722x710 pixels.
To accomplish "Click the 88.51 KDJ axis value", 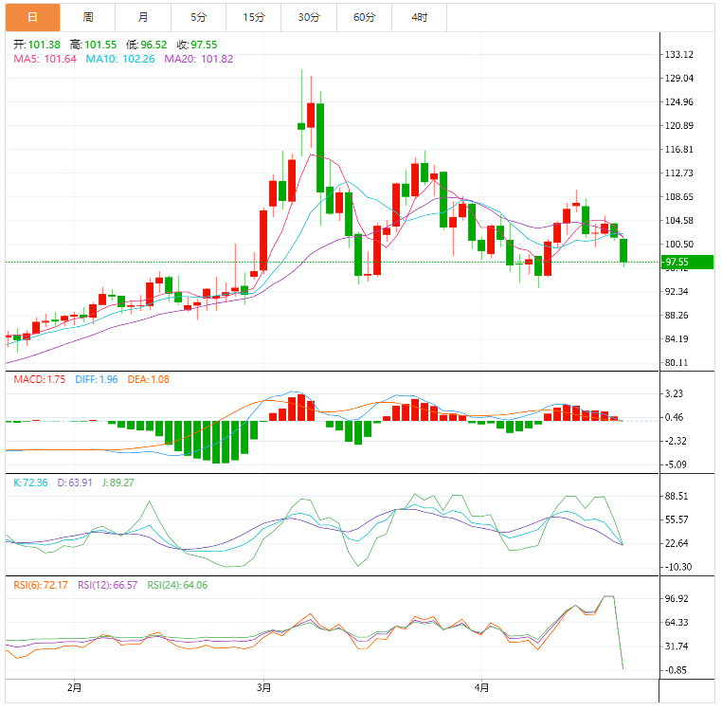I will point(677,496).
